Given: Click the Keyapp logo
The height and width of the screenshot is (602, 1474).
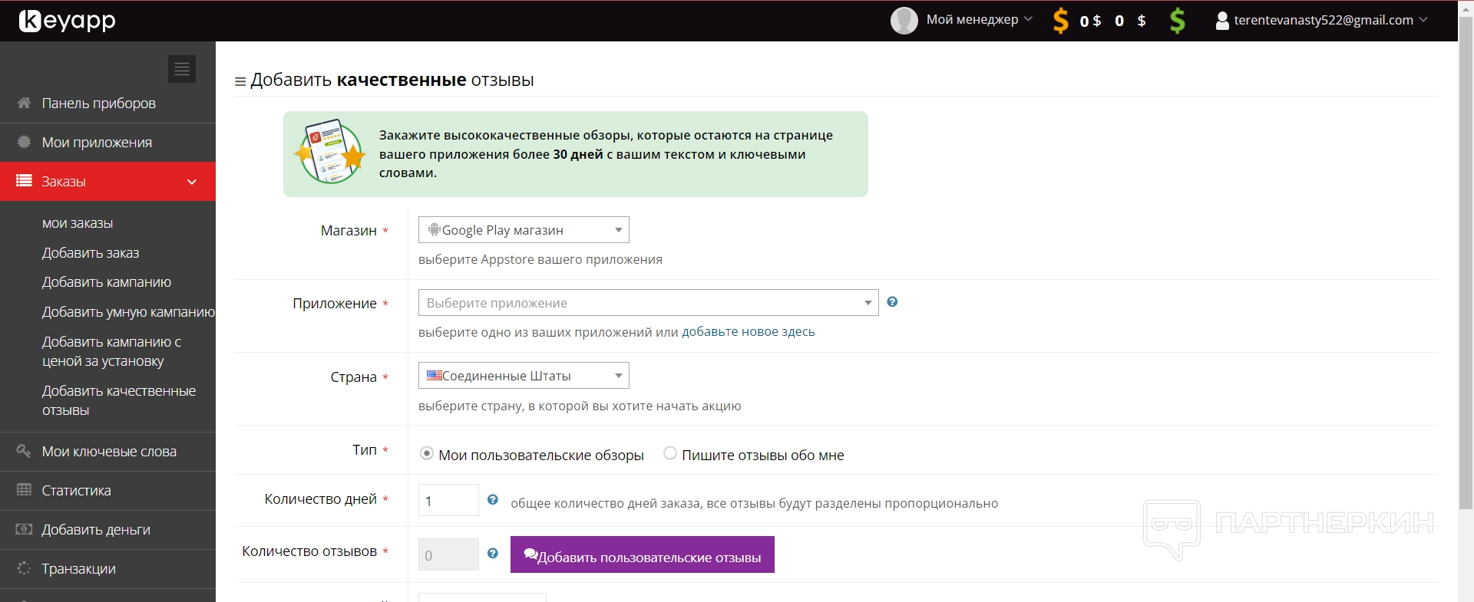Looking at the screenshot, I should (68, 21).
